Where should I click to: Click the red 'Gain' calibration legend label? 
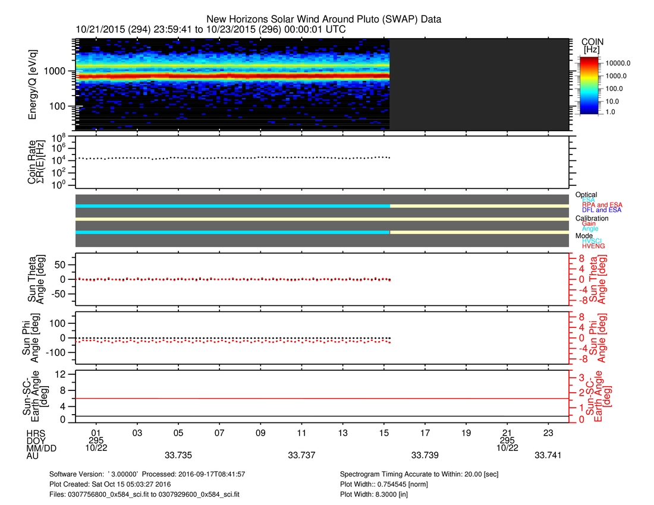(x=589, y=223)
